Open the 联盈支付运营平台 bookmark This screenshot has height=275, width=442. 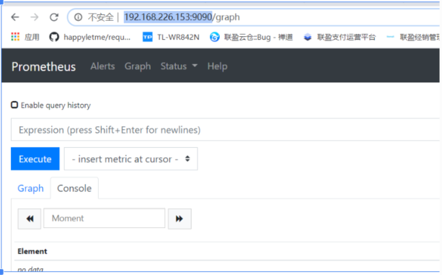pyautogui.click(x=340, y=37)
